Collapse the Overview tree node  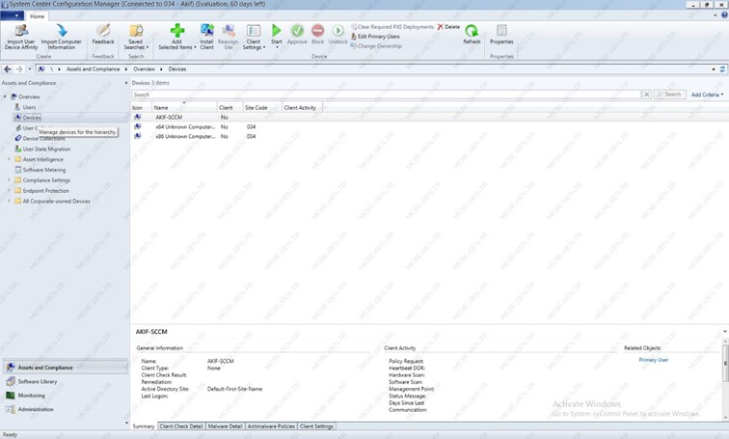coord(5,96)
